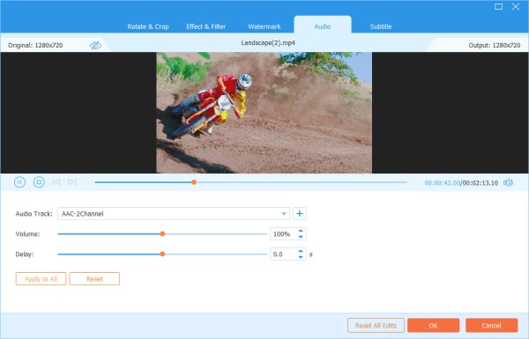529x339 pixels.
Task: Toggle original preview with the eye icon
Action: click(x=95, y=45)
